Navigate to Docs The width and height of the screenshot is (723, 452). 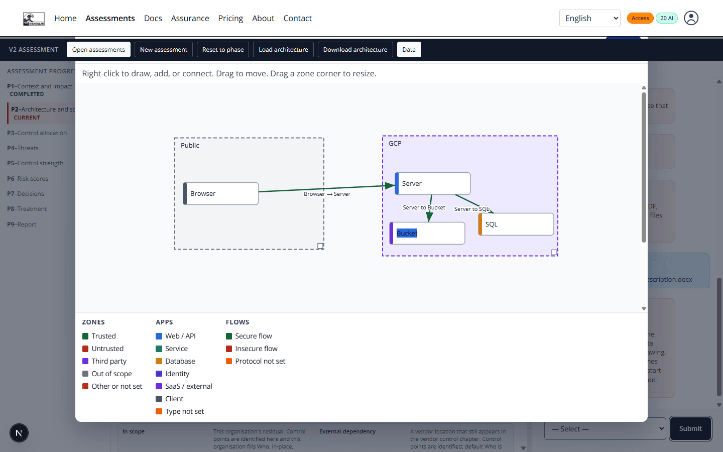click(x=153, y=18)
